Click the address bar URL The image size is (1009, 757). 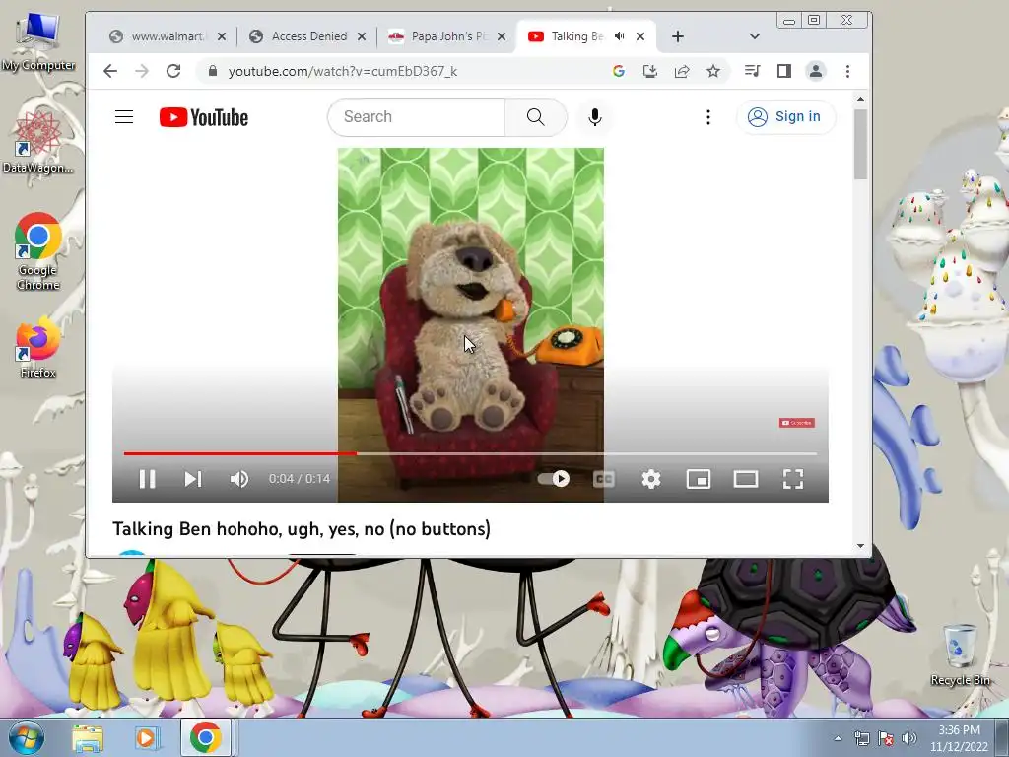click(342, 71)
